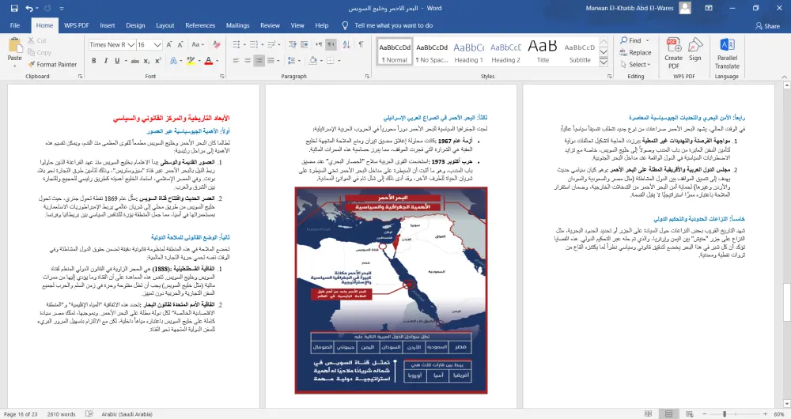This screenshot has height=419, width=791.
Task: Apply the red font color
Action: [x=208, y=61]
